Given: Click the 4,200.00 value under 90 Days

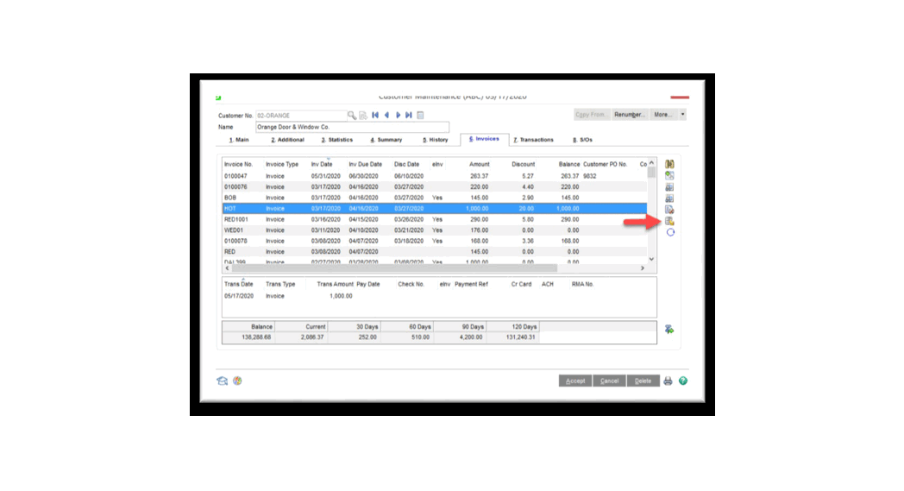Looking at the screenshot, I should pos(471,337).
